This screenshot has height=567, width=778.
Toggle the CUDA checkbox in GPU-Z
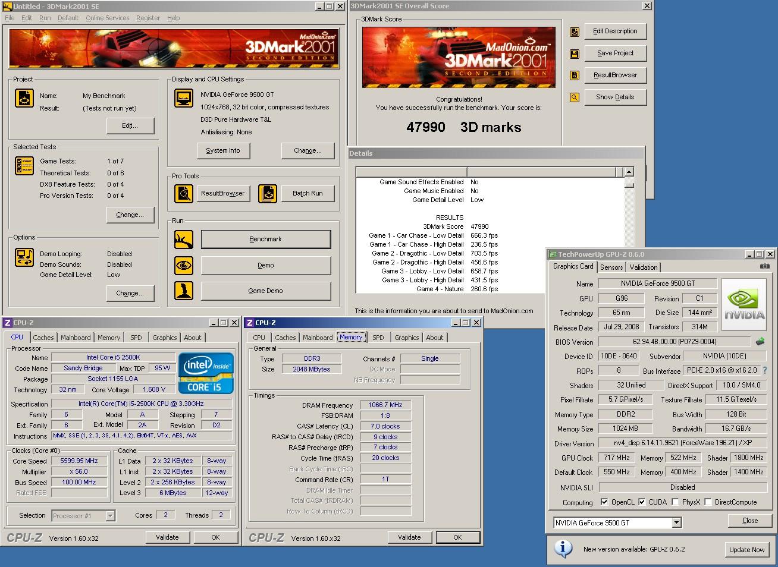(642, 502)
